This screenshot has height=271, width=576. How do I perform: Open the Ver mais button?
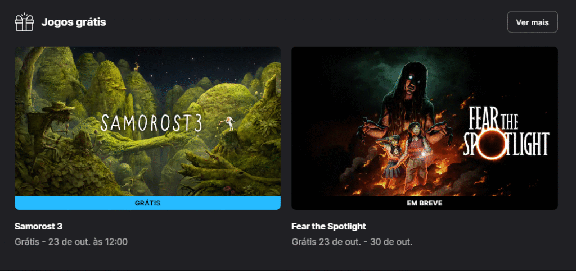pyautogui.click(x=532, y=22)
